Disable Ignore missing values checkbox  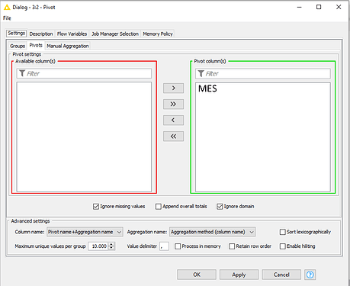(x=96, y=207)
